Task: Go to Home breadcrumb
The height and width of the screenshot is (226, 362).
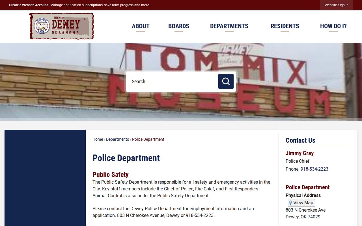Action: [98, 139]
